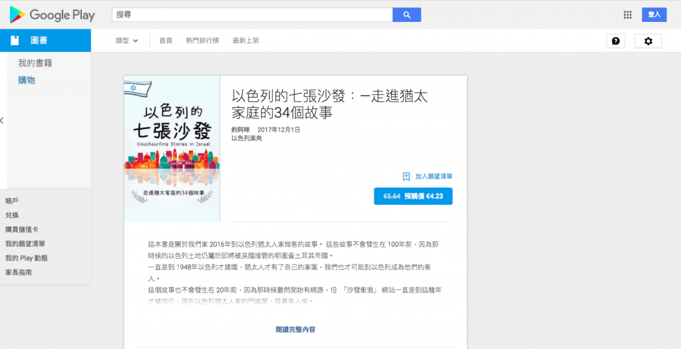Image resolution: width=681 pixels, height=349 pixels.
Task: Collapse the sidebar with the left arrow
Action: click(2, 121)
